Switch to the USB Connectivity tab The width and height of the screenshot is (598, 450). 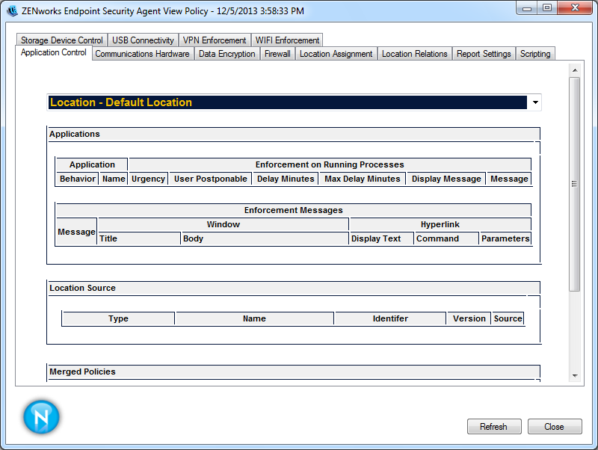[x=143, y=40]
